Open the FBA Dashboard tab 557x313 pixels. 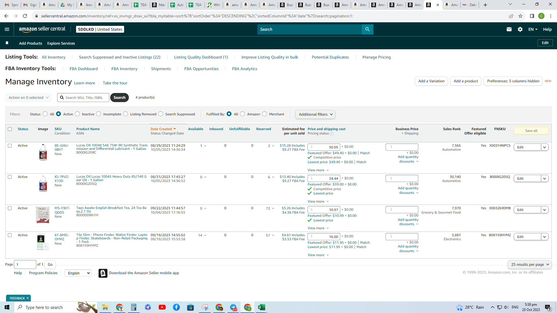[84, 69]
